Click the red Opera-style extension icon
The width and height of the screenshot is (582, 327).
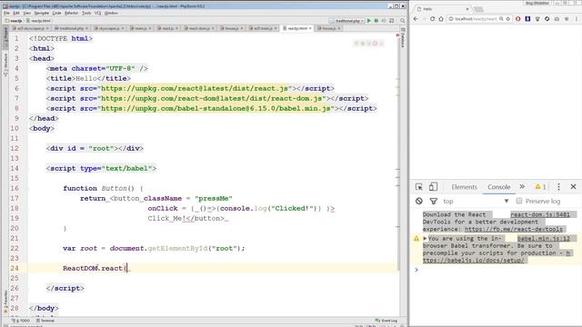tap(518, 18)
